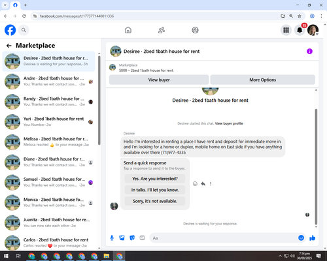Attach a file or photo icon
327x261 pixels.
coord(122,238)
